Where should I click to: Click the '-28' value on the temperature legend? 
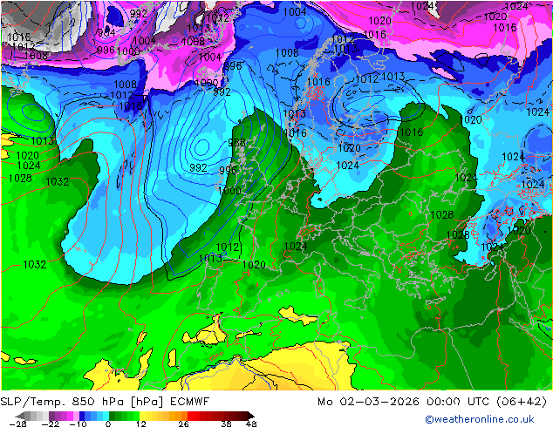pos(17,424)
